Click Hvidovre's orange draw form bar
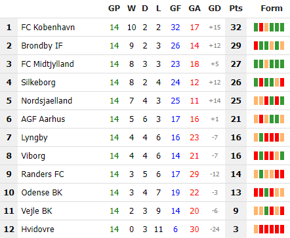This screenshot has width=290, height=238. pos(256,229)
